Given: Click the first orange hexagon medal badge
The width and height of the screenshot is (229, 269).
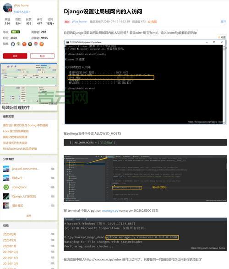Looking at the screenshot, I should [x=24, y=44].
